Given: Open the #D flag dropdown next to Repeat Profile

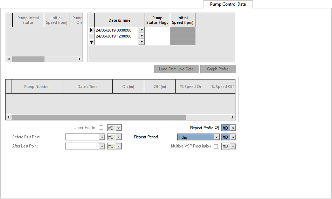Looking at the screenshot, I should click(x=233, y=128).
